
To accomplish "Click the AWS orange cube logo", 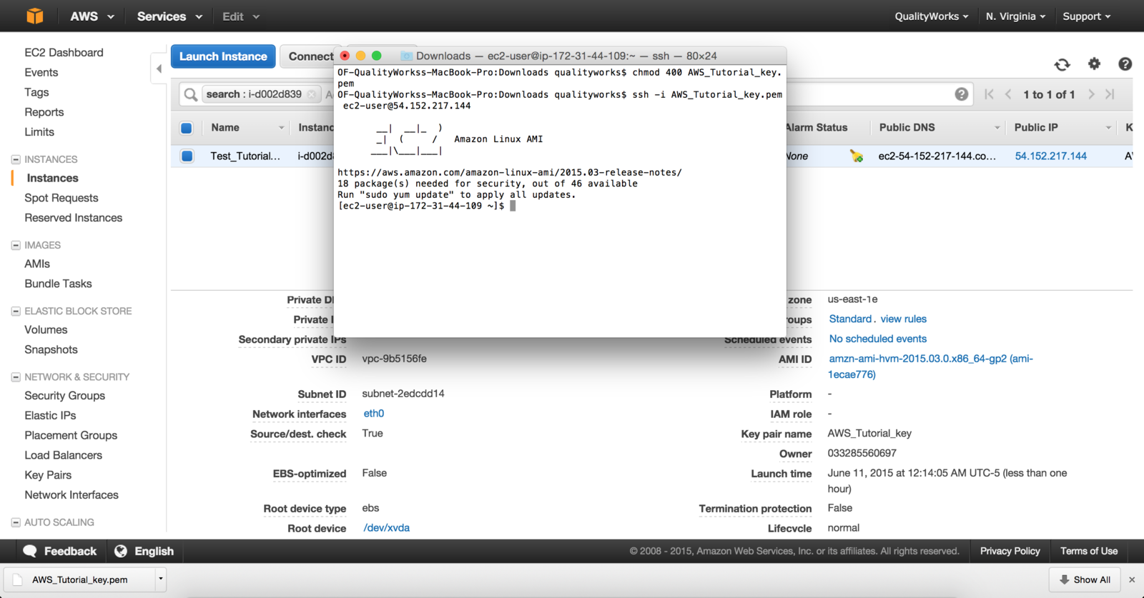I will [34, 16].
